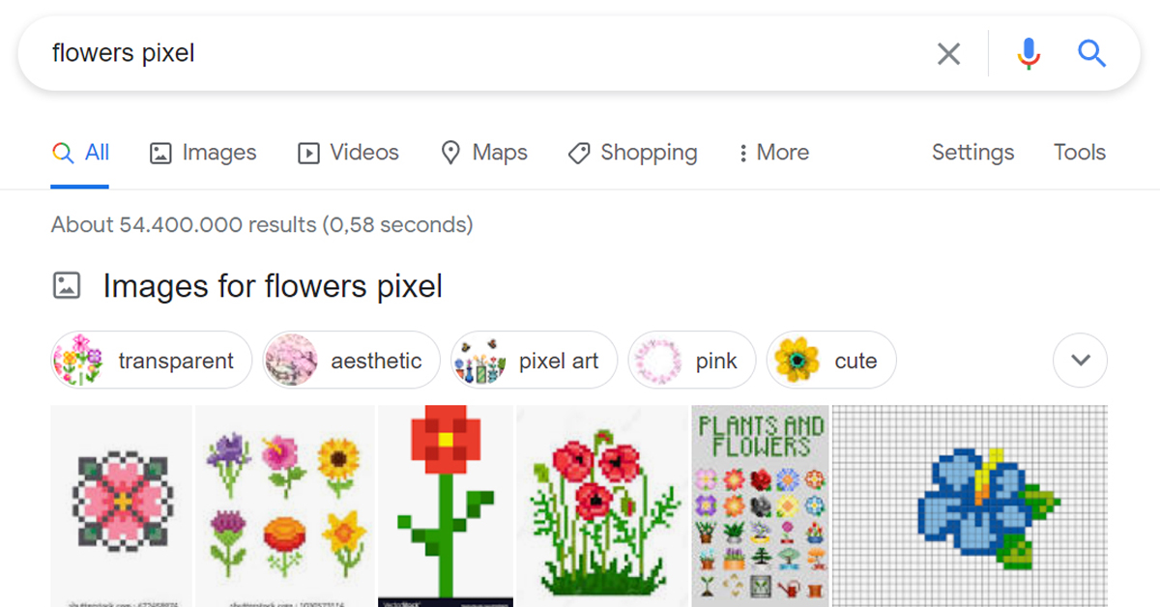Click the image icon beside Images heading

[67, 286]
